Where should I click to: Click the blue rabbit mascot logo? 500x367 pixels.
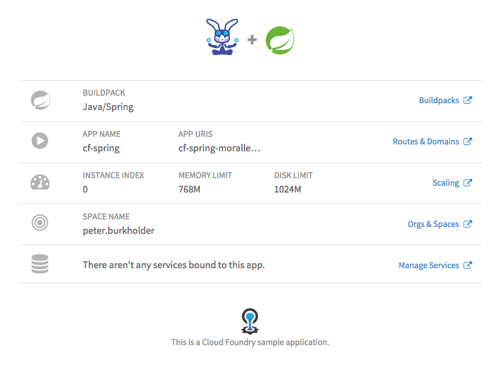click(x=222, y=37)
